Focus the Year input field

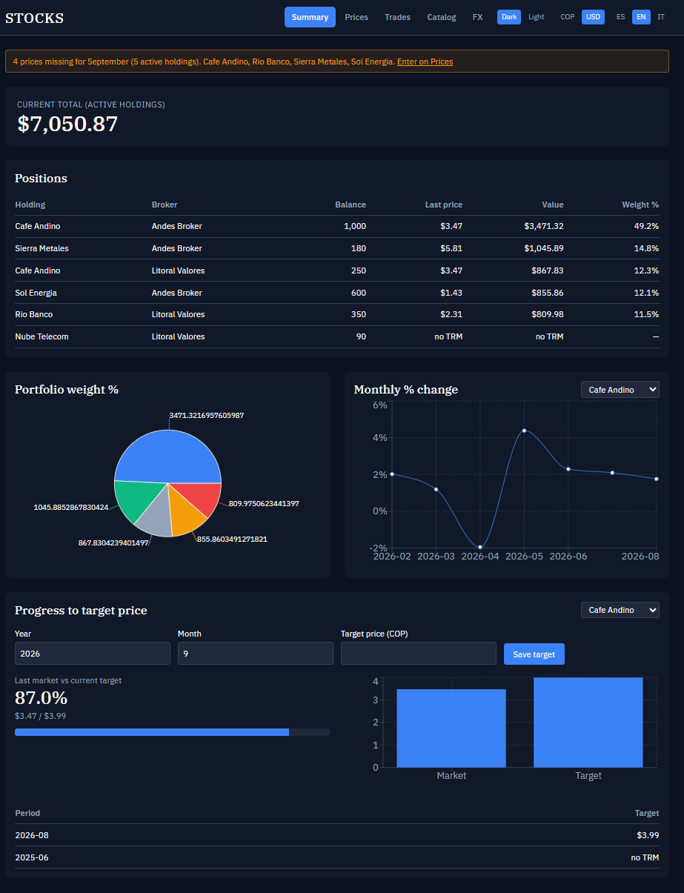click(x=93, y=654)
